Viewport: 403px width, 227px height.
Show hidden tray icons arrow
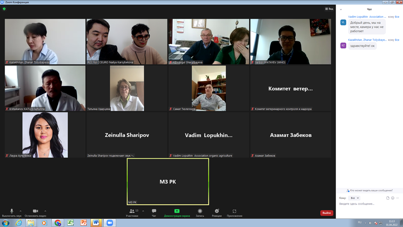tap(365, 223)
